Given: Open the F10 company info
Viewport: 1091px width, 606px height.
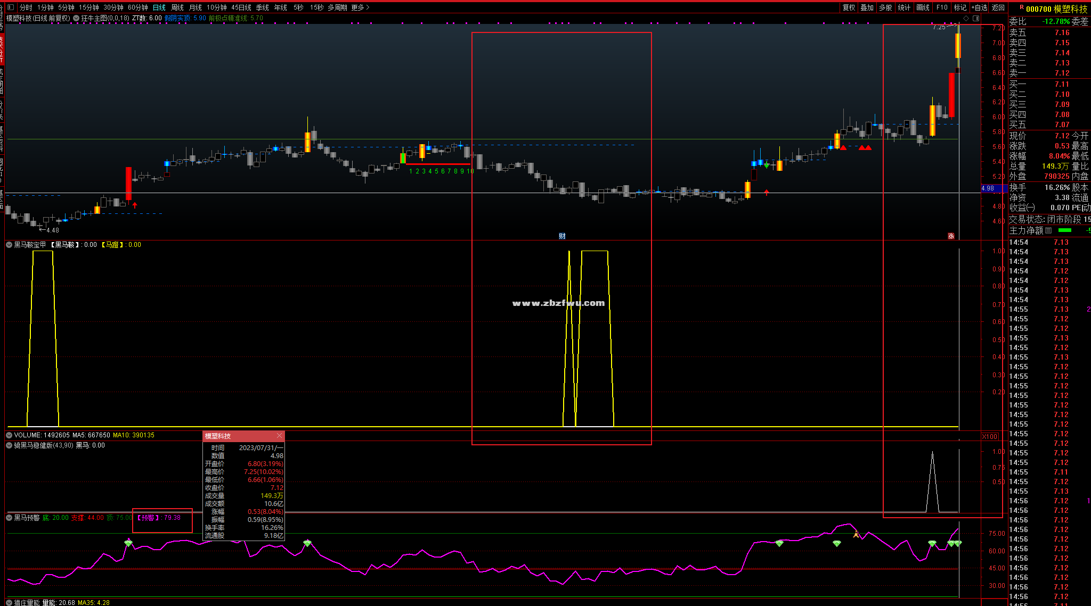Looking at the screenshot, I should tap(942, 7).
